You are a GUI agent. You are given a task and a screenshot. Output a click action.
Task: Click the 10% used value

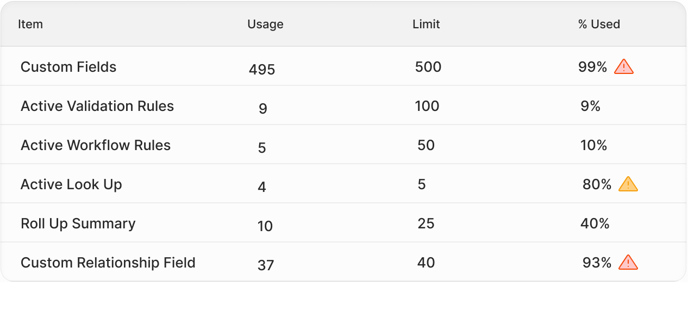tap(593, 145)
